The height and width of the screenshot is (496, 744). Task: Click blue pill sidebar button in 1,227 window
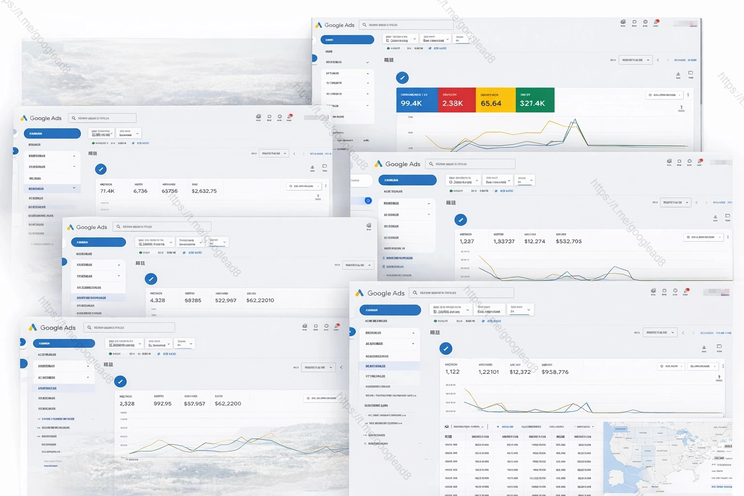click(407, 180)
